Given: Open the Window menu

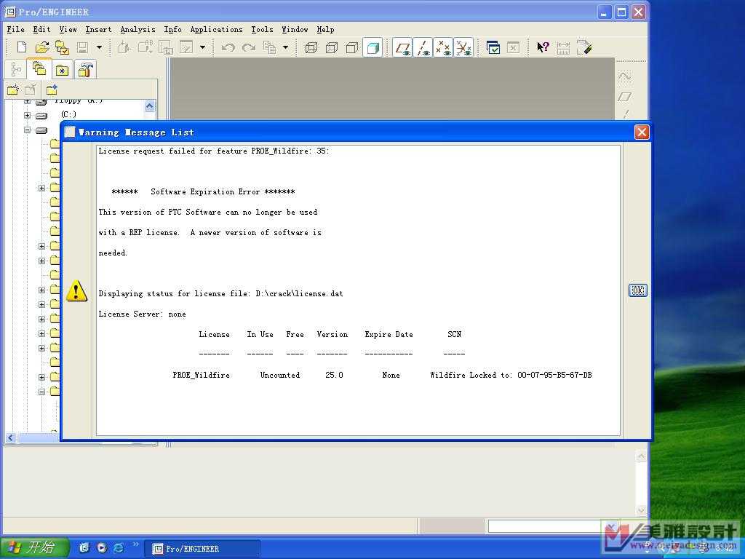Looking at the screenshot, I should tap(295, 29).
